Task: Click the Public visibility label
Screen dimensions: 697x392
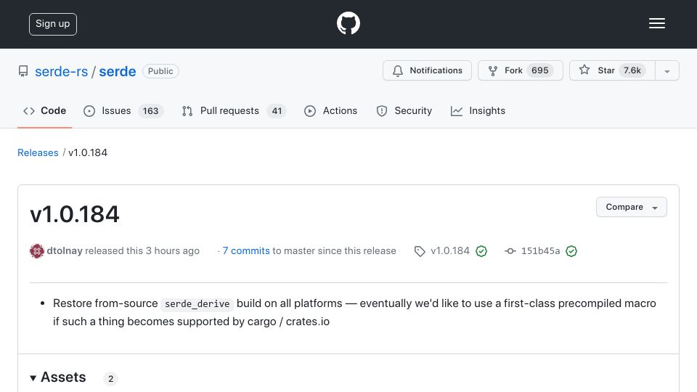Action: (x=160, y=71)
